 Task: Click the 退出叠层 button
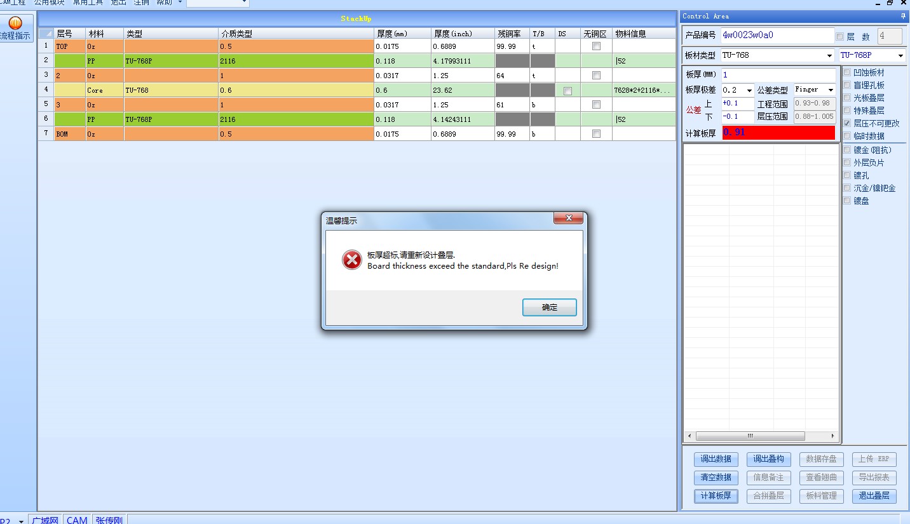874,495
